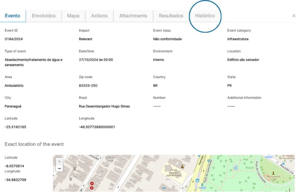The height and width of the screenshot is (192, 299).
Task: Click the lower red no-entry map marker
Action: [x=92, y=188]
